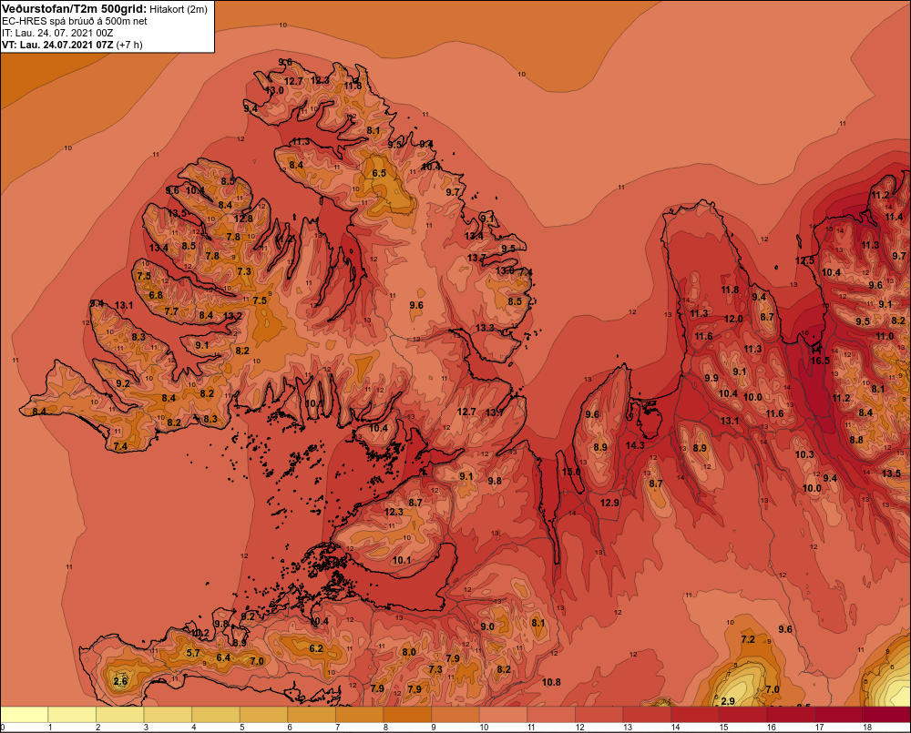This screenshot has height=733, width=911.
Task: Click the legend swatch between 16 and 17
Action: coord(791,714)
